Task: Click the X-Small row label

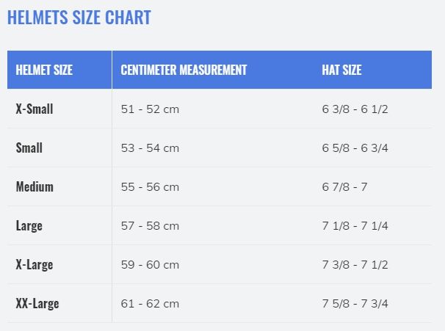Action: [35, 109]
